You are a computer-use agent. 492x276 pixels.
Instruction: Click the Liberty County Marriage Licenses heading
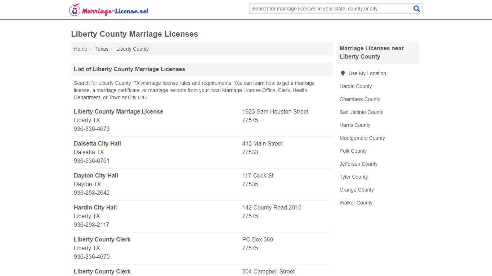coord(134,34)
